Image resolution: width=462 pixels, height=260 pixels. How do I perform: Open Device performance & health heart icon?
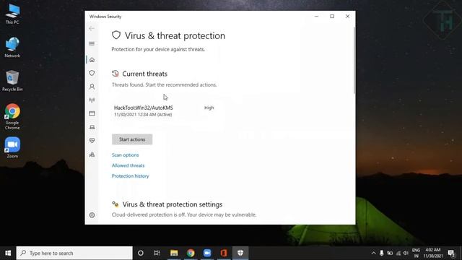point(92,141)
